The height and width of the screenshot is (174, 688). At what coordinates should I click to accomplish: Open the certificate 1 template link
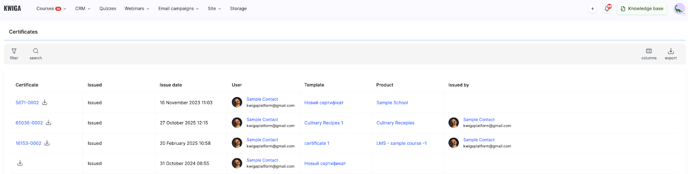click(x=316, y=143)
